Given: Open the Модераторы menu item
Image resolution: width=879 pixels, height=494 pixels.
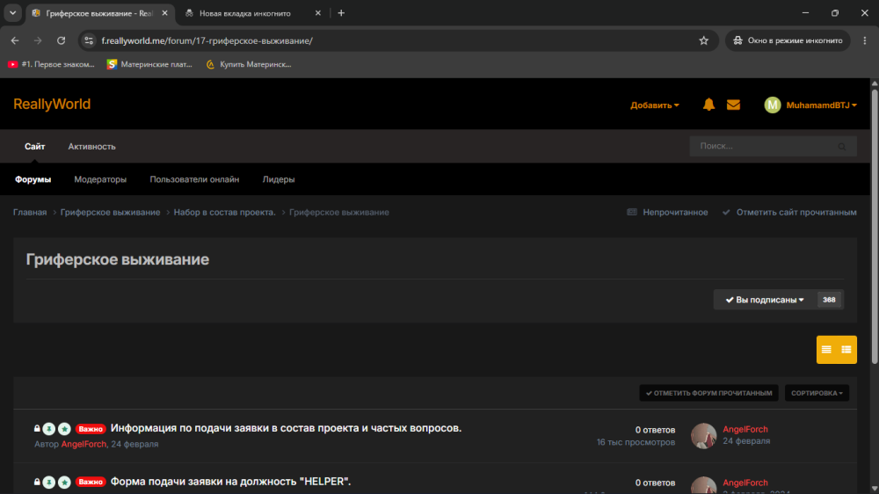Looking at the screenshot, I should click(100, 179).
